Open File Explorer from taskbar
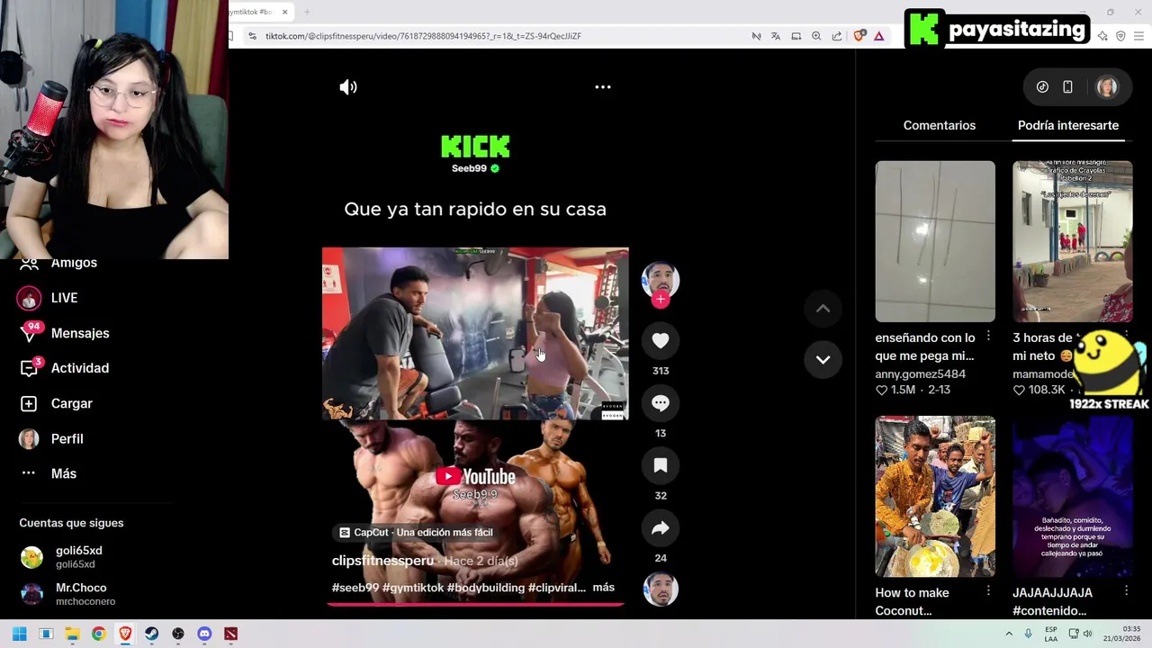The height and width of the screenshot is (648, 1152). click(x=72, y=634)
